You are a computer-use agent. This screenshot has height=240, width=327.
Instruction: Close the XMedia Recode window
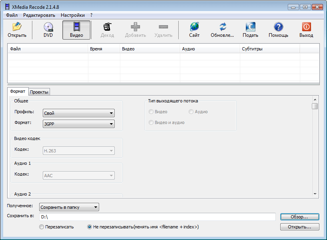pos(317,7)
